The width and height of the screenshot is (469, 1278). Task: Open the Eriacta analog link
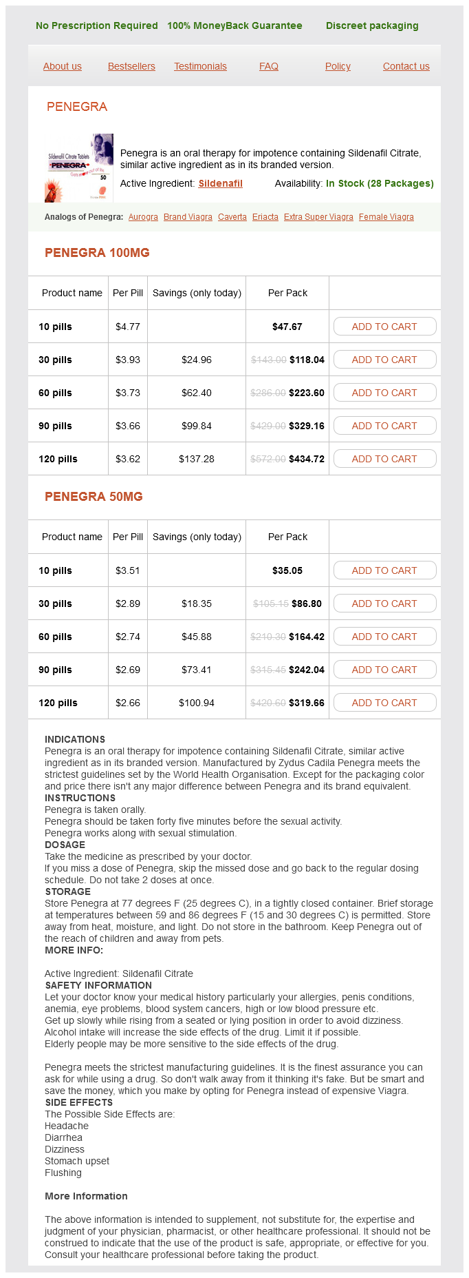click(x=265, y=217)
